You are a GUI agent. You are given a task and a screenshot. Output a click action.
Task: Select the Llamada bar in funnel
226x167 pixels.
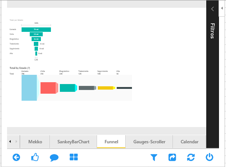pos(36,29)
